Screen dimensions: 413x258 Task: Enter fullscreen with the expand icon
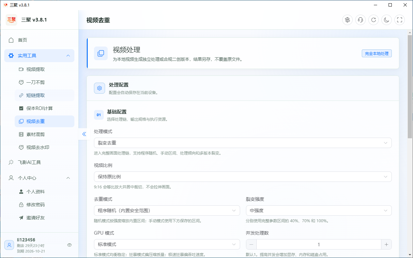[400, 20]
